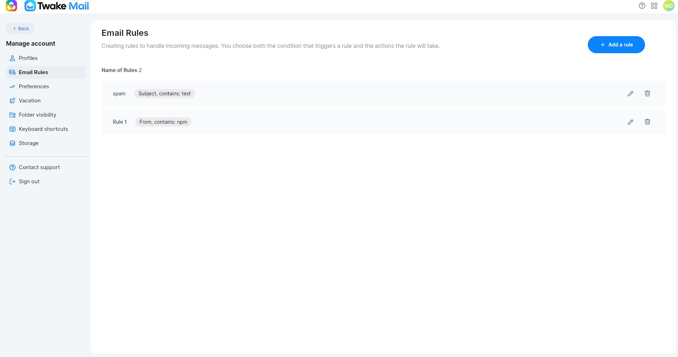Image resolution: width=678 pixels, height=357 pixels.
Task: Open Storage settings
Action: pyautogui.click(x=45, y=143)
